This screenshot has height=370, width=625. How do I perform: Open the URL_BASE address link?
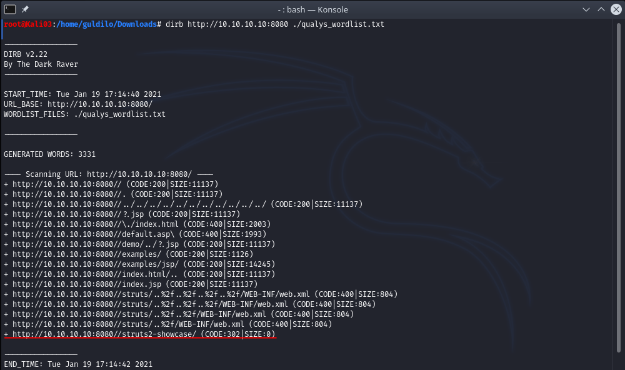(x=99, y=104)
